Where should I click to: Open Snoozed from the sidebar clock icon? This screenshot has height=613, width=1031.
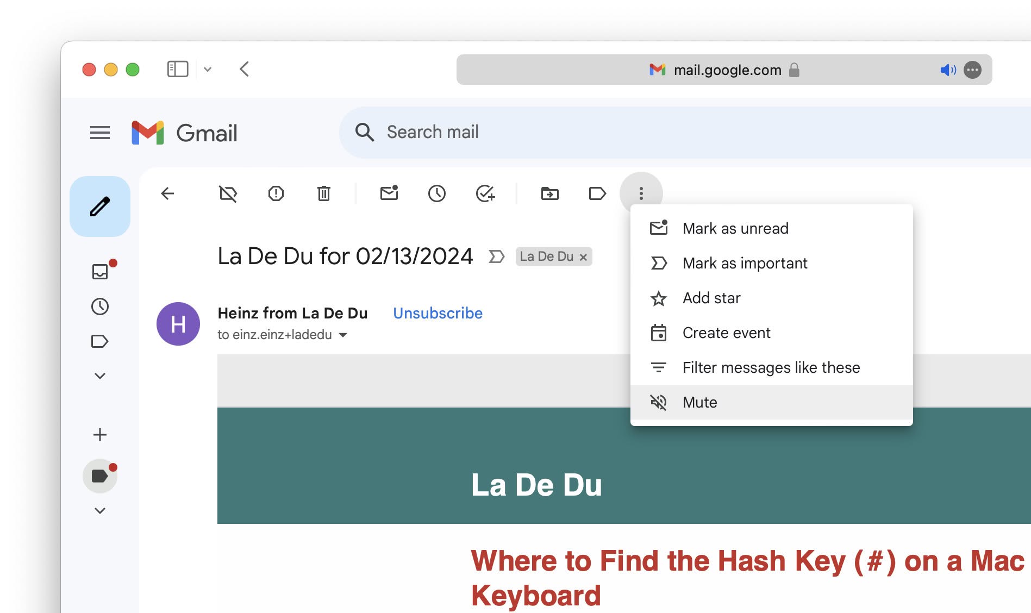point(100,306)
